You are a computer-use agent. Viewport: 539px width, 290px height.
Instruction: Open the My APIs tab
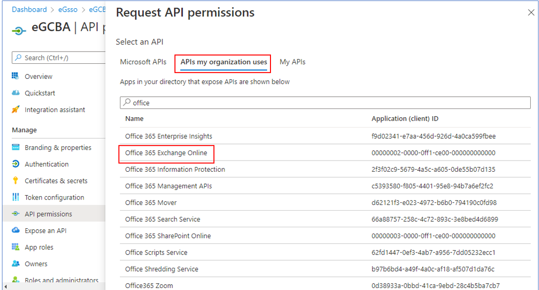[292, 62]
